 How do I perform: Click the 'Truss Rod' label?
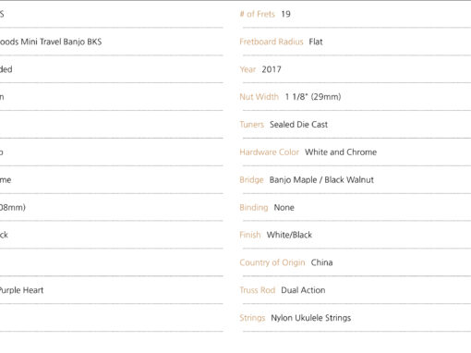[x=258, y=290]
